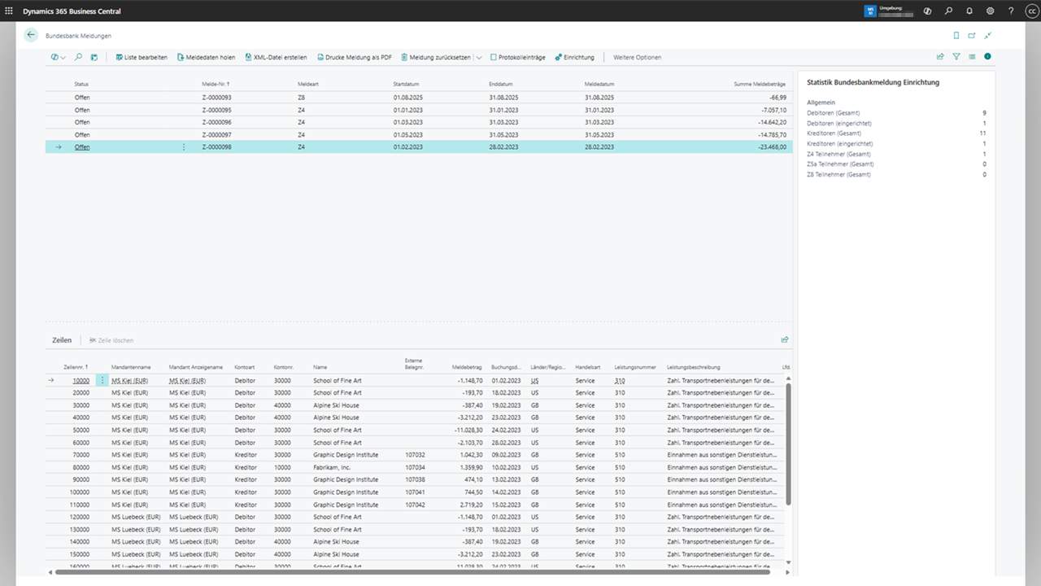Click Meldedaten holen button
Screen dimensions: 1041x586
(206, 58)
